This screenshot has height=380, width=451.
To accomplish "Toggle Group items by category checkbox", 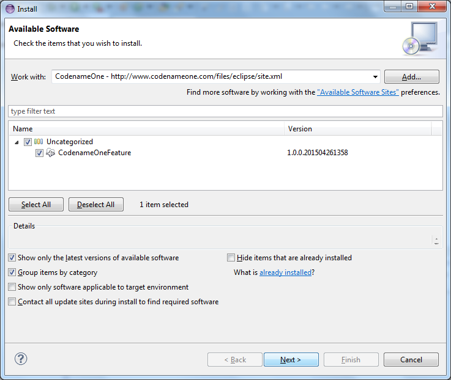I will 12,272.
